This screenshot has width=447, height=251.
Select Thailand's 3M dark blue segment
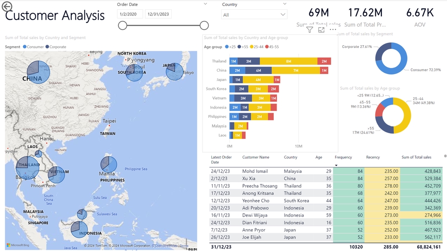pos(249,61)
